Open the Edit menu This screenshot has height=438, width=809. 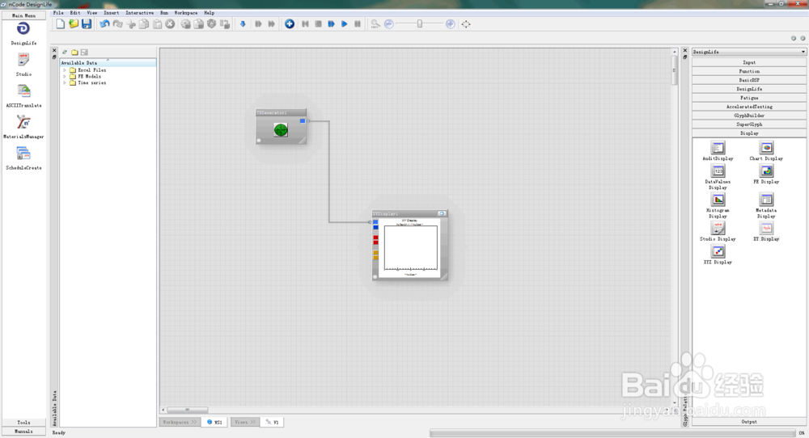74,12
